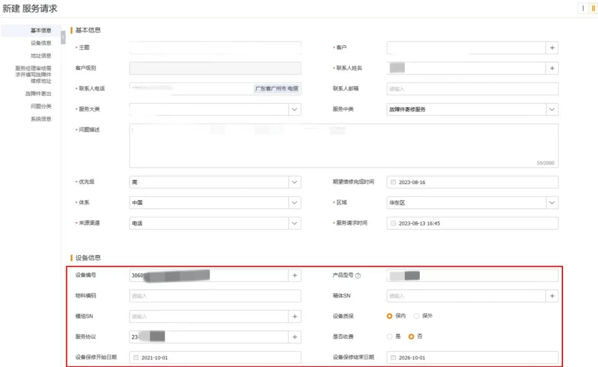Choose 是 for 是否收费
The height and width of the screenshot is (367, 598).
[390, 337]
